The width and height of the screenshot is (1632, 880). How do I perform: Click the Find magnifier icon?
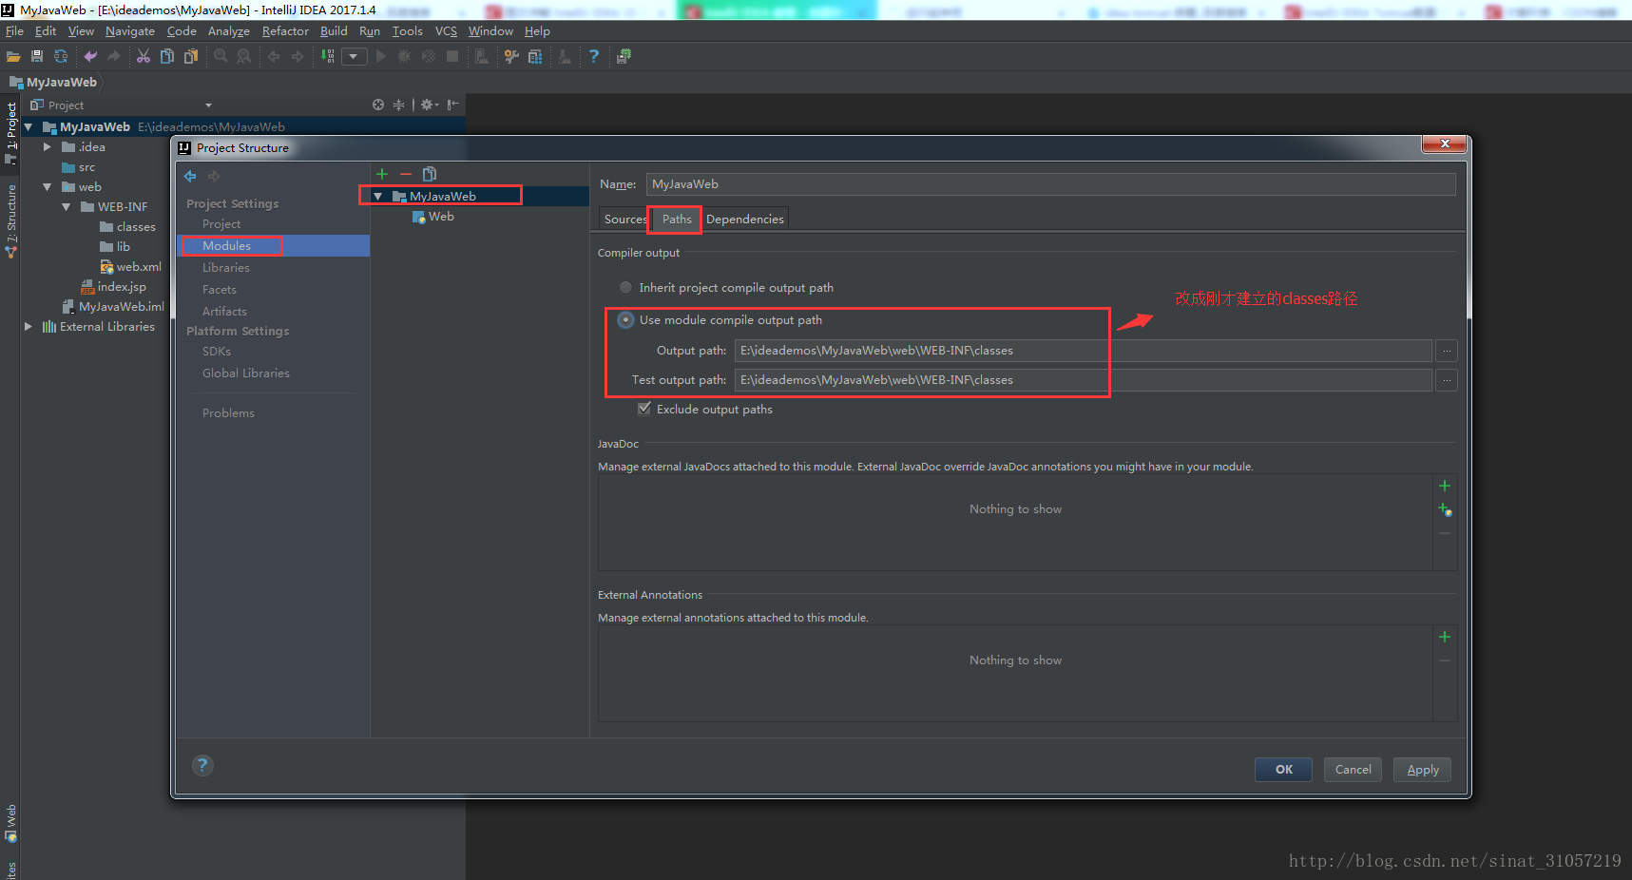pos(221,57)
